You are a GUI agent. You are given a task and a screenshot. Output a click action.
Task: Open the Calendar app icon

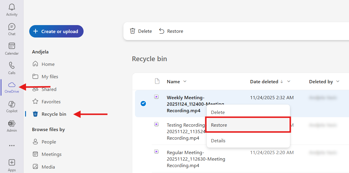[12, 46]
